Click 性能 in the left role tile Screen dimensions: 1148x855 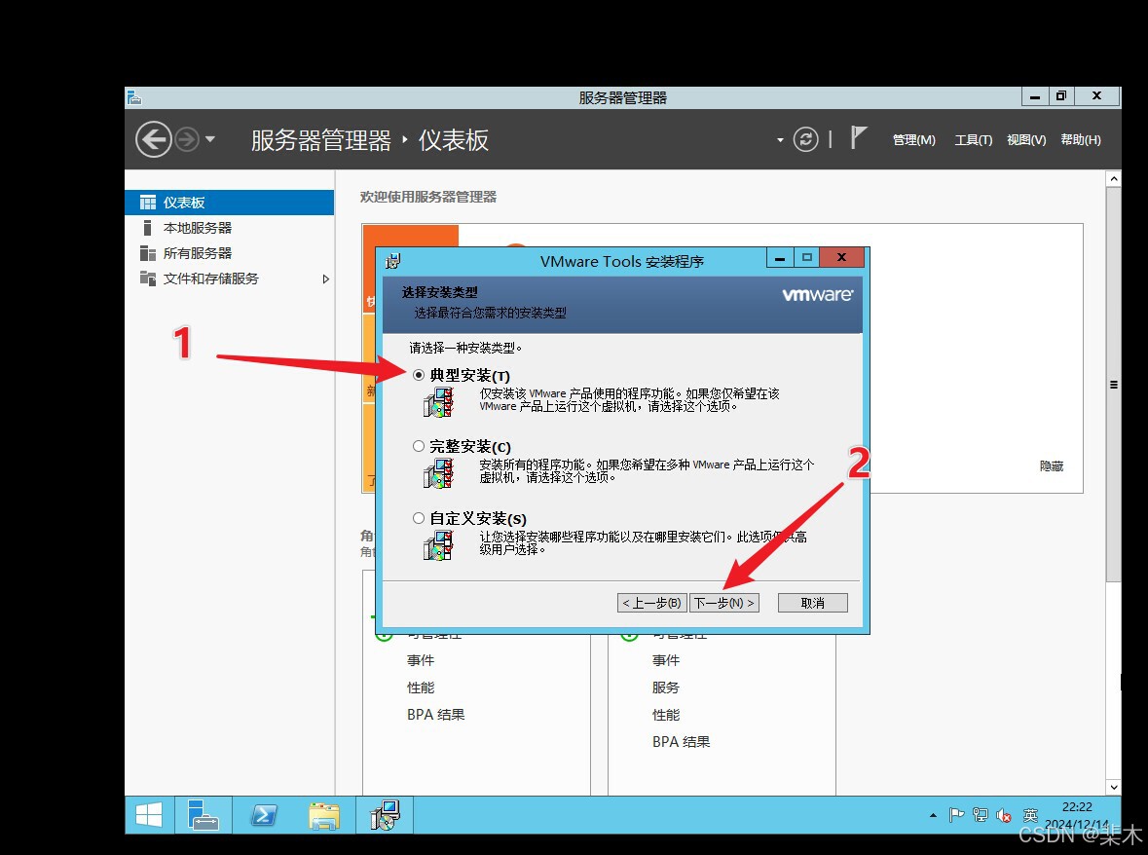421,688
